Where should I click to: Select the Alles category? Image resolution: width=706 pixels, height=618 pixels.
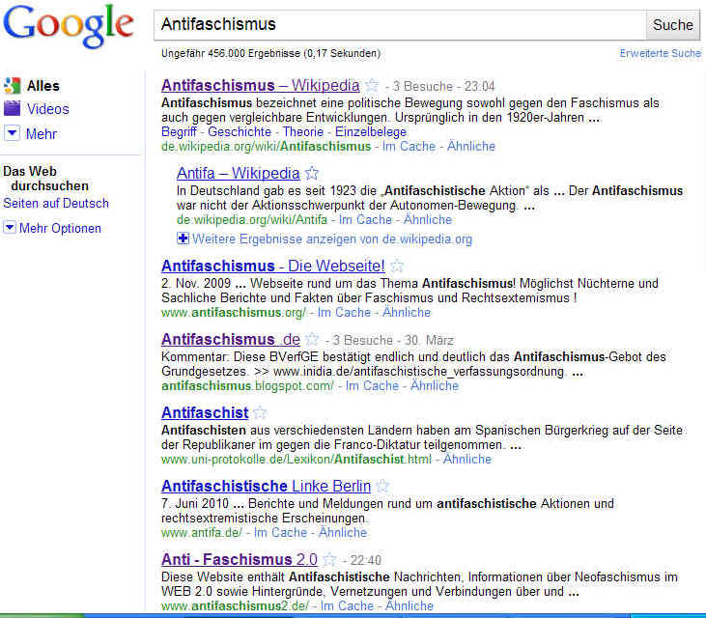[42, 86]
